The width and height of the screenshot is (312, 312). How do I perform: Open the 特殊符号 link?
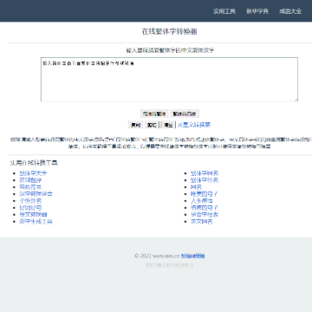[30, 187]
